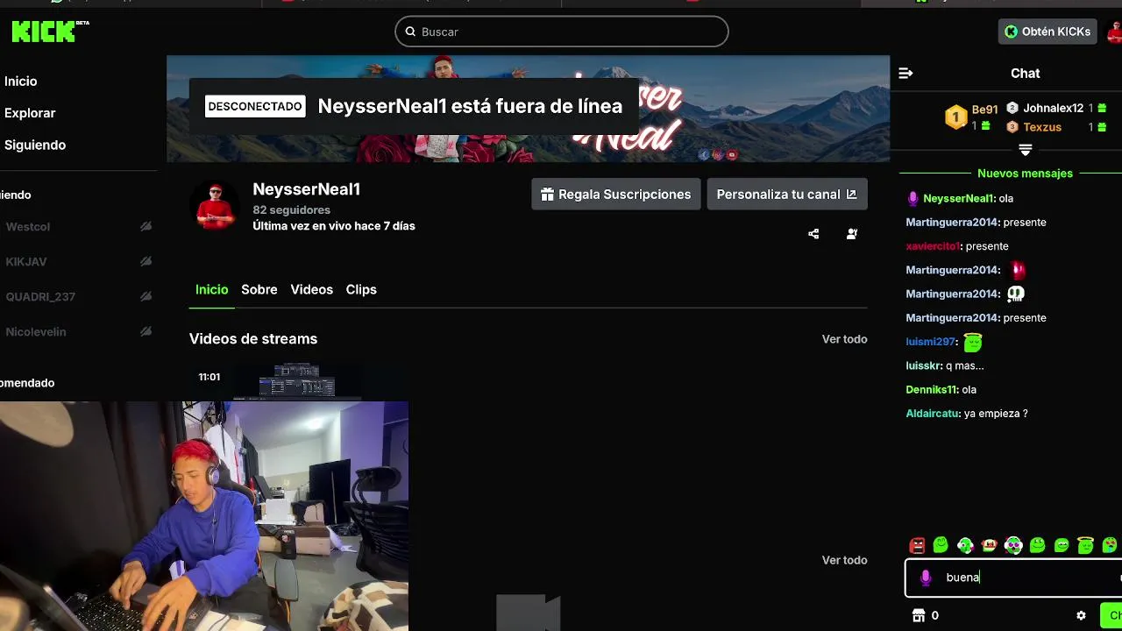
Task: Click the 82 seguidores count
Action: 291,210
